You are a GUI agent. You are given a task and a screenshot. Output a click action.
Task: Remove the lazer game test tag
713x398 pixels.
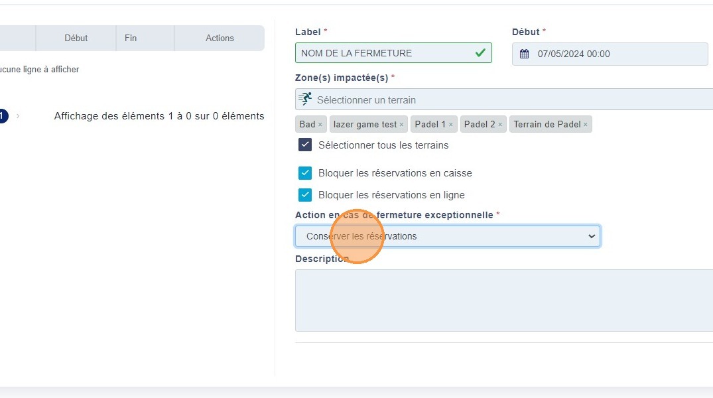coord(401,125)
